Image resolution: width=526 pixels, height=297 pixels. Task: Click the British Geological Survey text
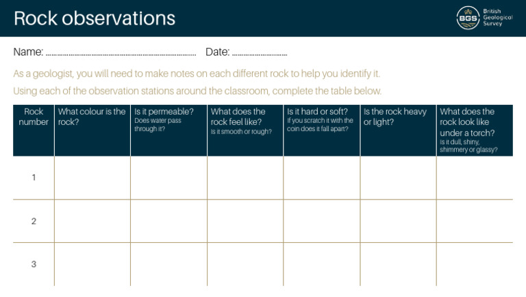pyautogui.click(x=498, y=17)
